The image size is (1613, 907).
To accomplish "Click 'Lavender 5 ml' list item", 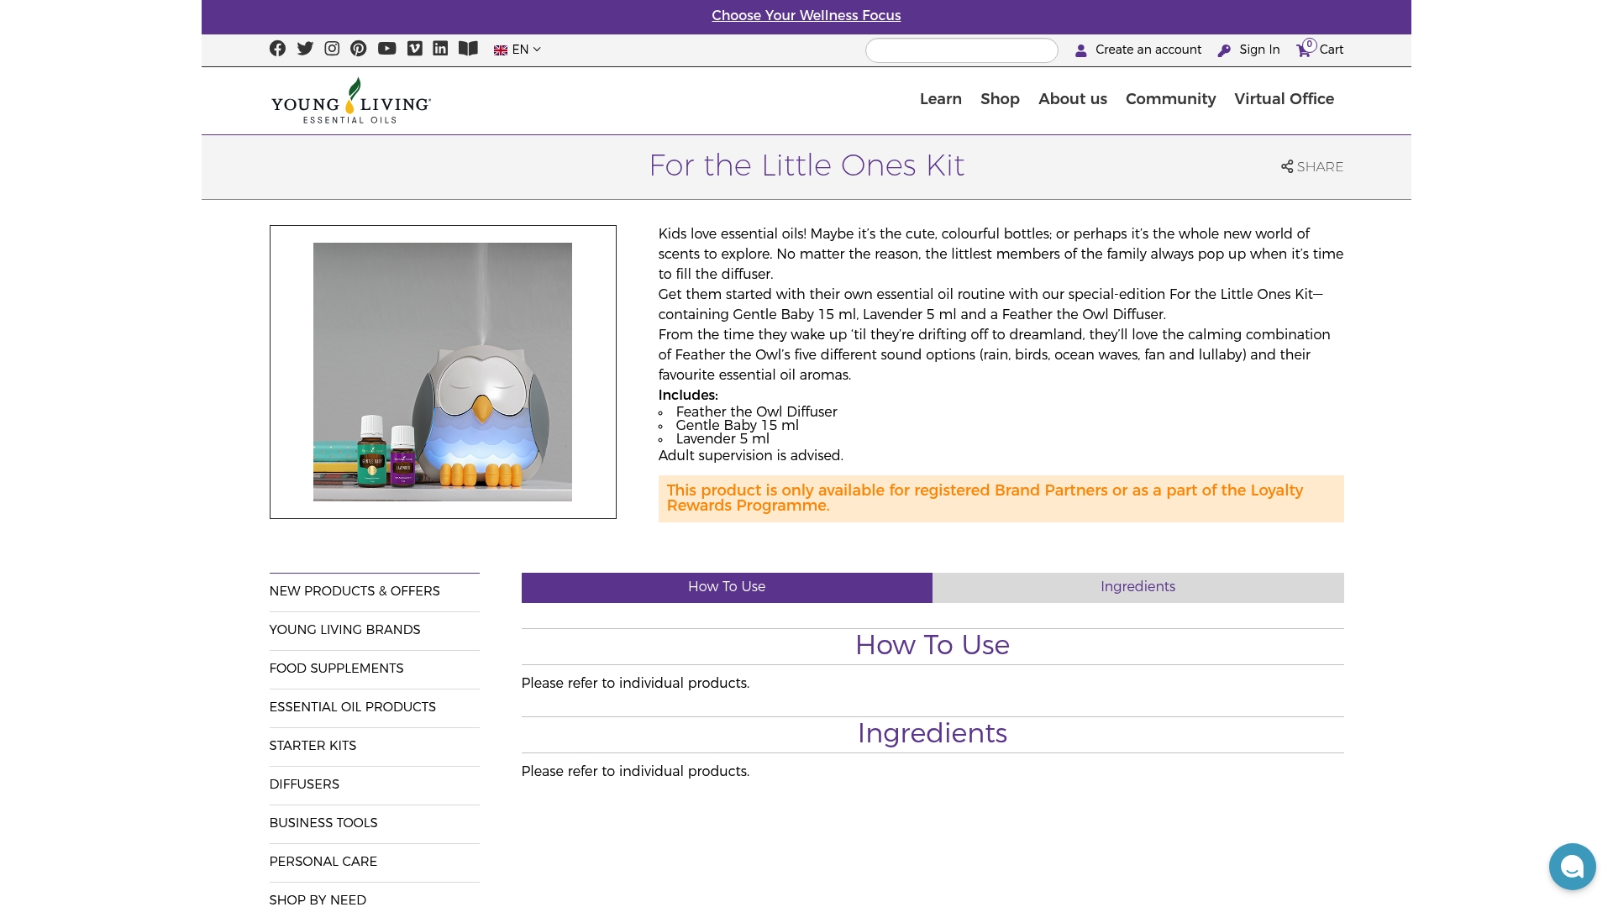I will [x=722, y=438].
